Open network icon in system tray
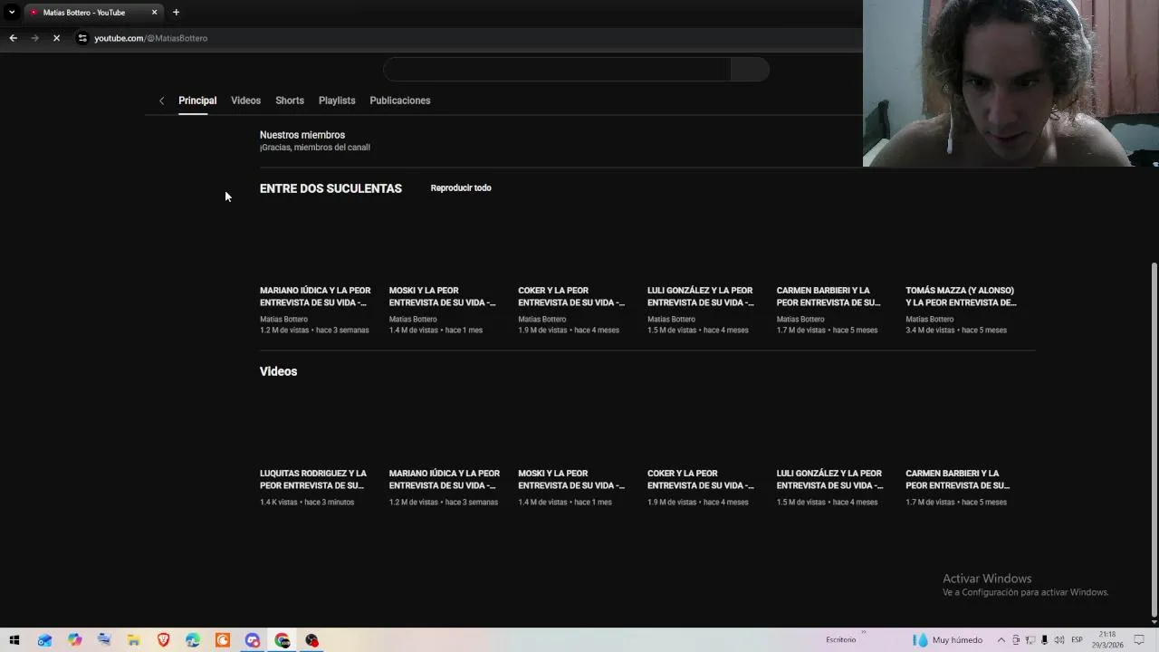1159x652 pixels. pos(1030,640)
